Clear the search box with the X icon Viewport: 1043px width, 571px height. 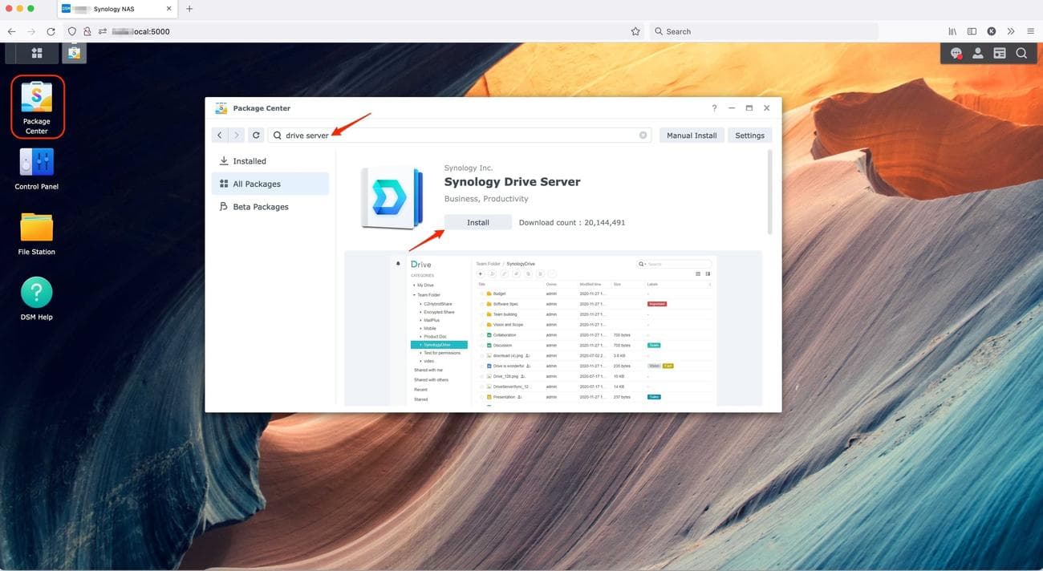[643, 135]
